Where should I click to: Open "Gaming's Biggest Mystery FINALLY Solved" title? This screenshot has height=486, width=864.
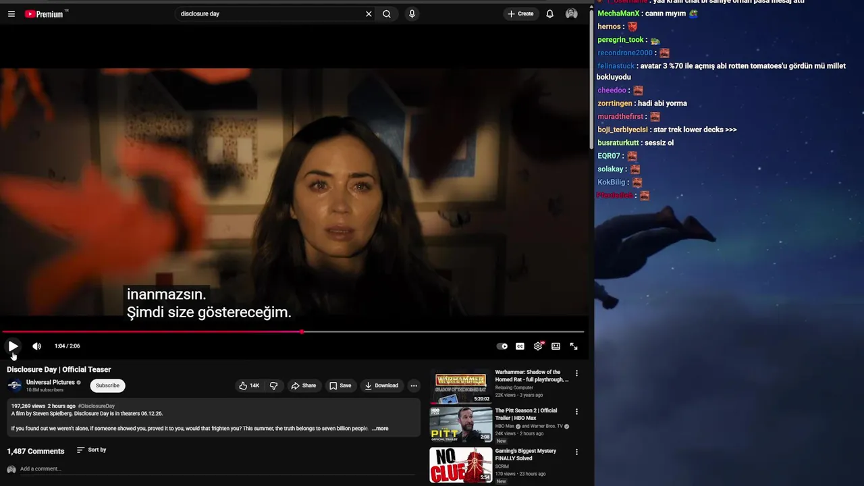tap(526, 454)
